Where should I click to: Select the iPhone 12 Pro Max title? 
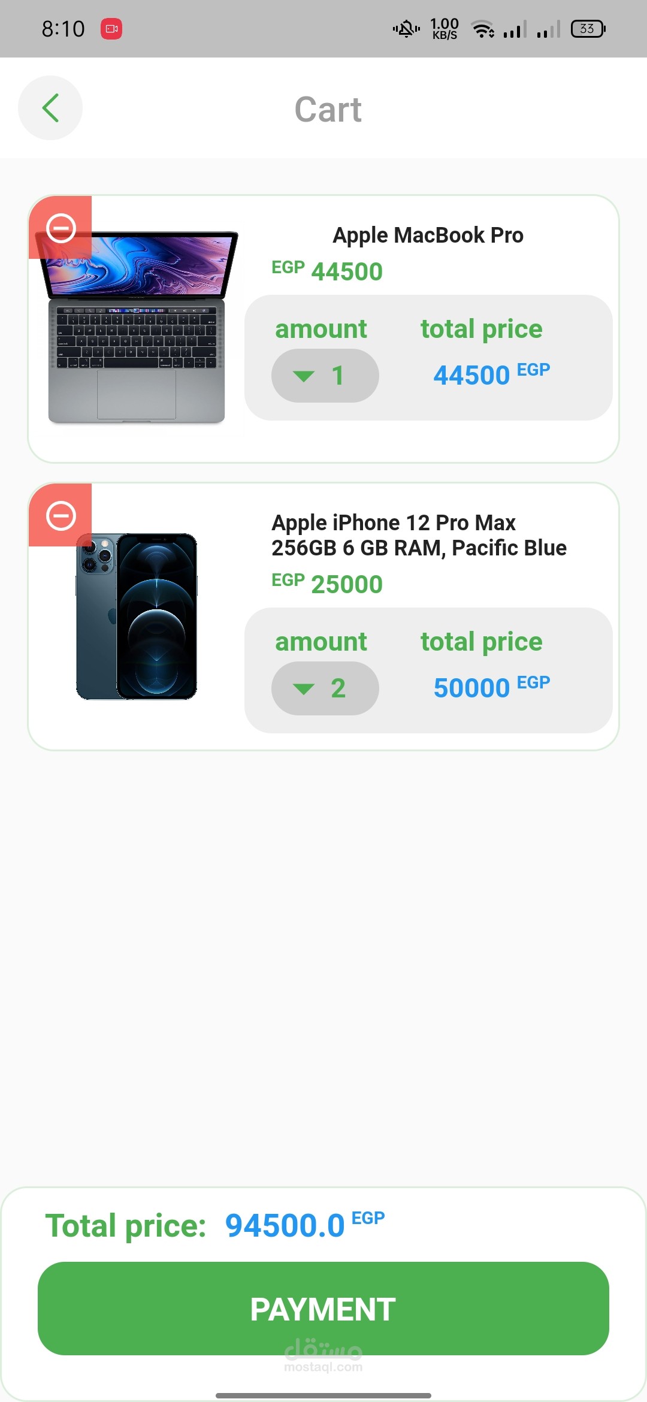419,535
